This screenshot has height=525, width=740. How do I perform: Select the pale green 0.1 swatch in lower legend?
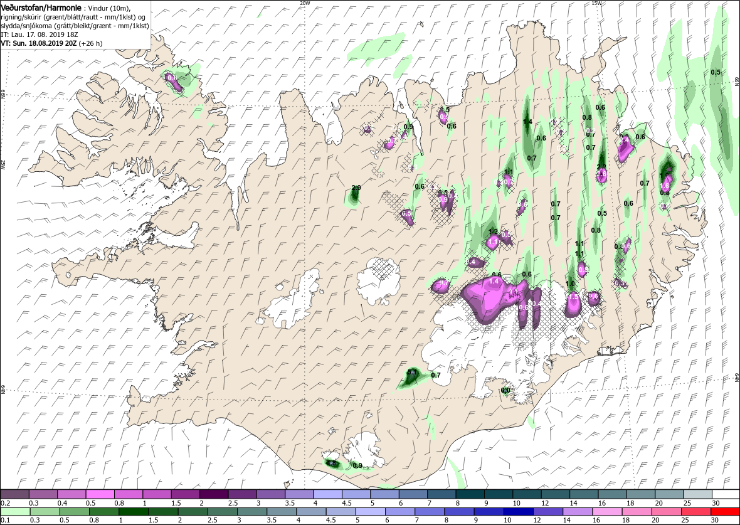(x=16, y=512)
